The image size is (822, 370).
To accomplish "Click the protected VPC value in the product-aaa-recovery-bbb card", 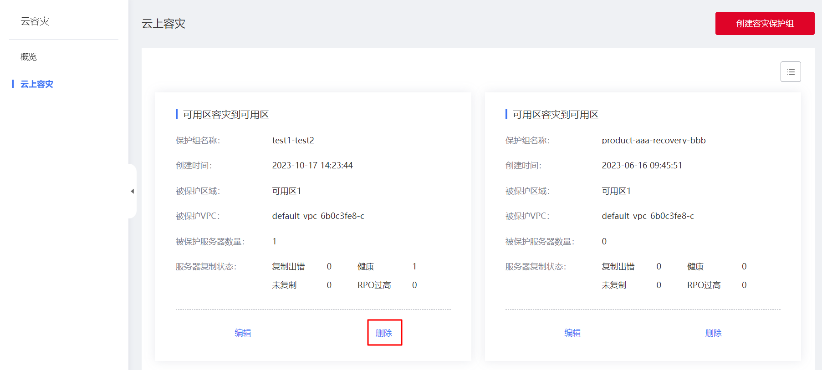I will [x=648, y=216].
